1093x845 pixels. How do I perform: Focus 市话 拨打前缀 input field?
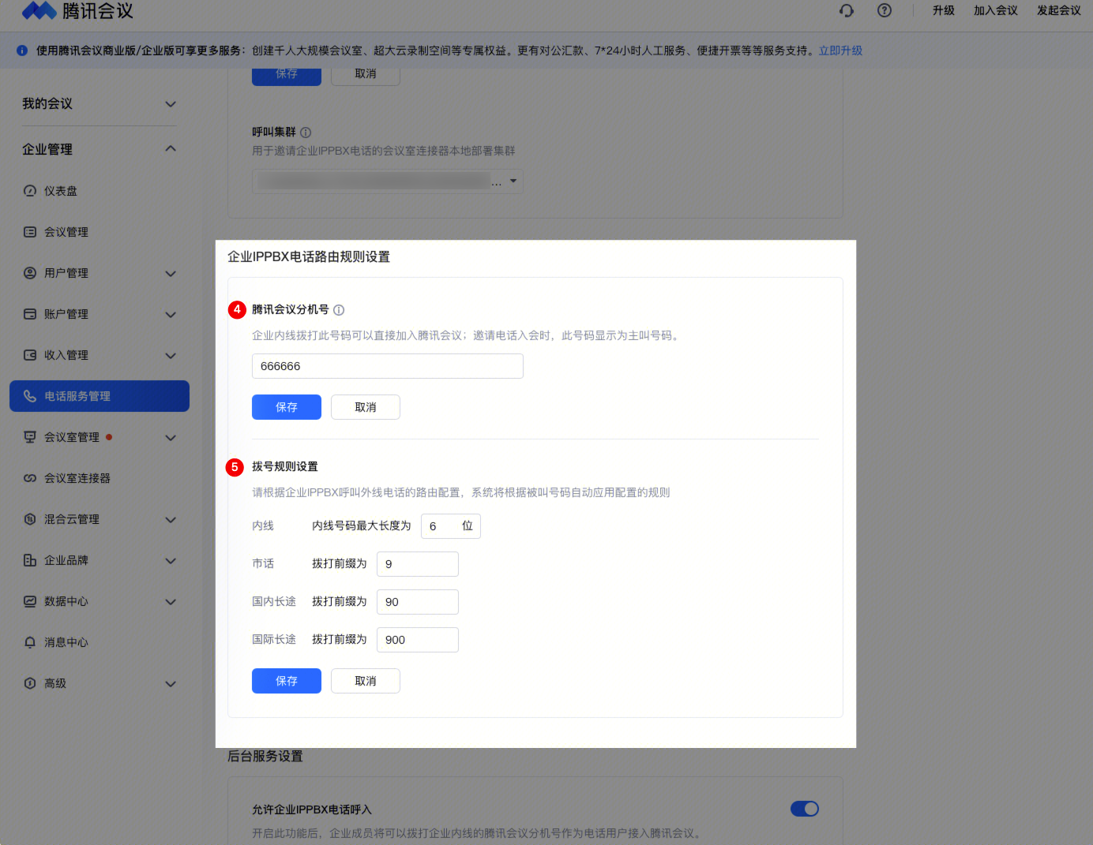pyautogui.click(x=417, y=564)
